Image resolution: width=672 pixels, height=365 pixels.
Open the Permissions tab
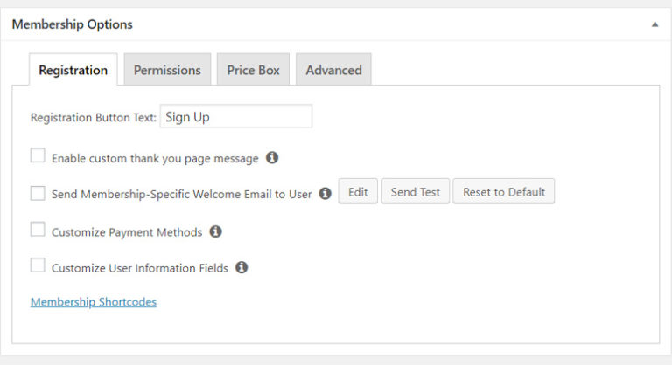point(167,71)
